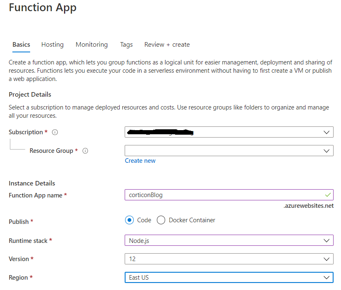Open the Subscription dropdown
This screenshot has height=290, width=341.
pyautogui.click(x=229, y=132)
